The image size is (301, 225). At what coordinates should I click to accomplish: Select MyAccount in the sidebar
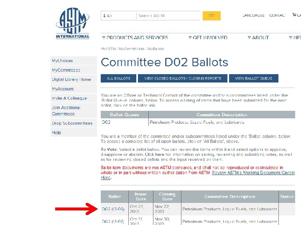click(x=63, y=89)
